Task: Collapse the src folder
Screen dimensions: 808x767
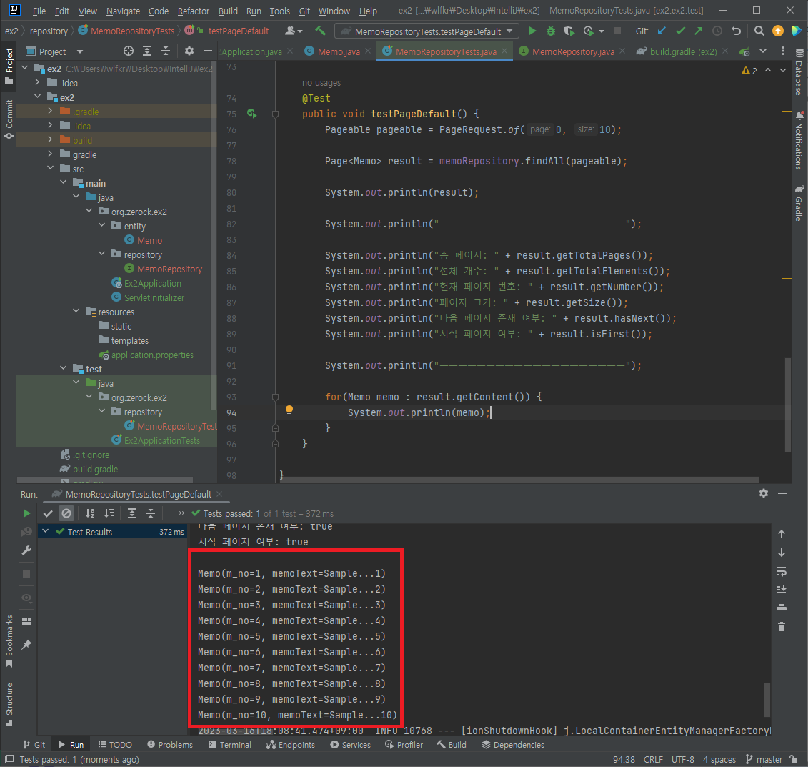Action: [50, 168]
